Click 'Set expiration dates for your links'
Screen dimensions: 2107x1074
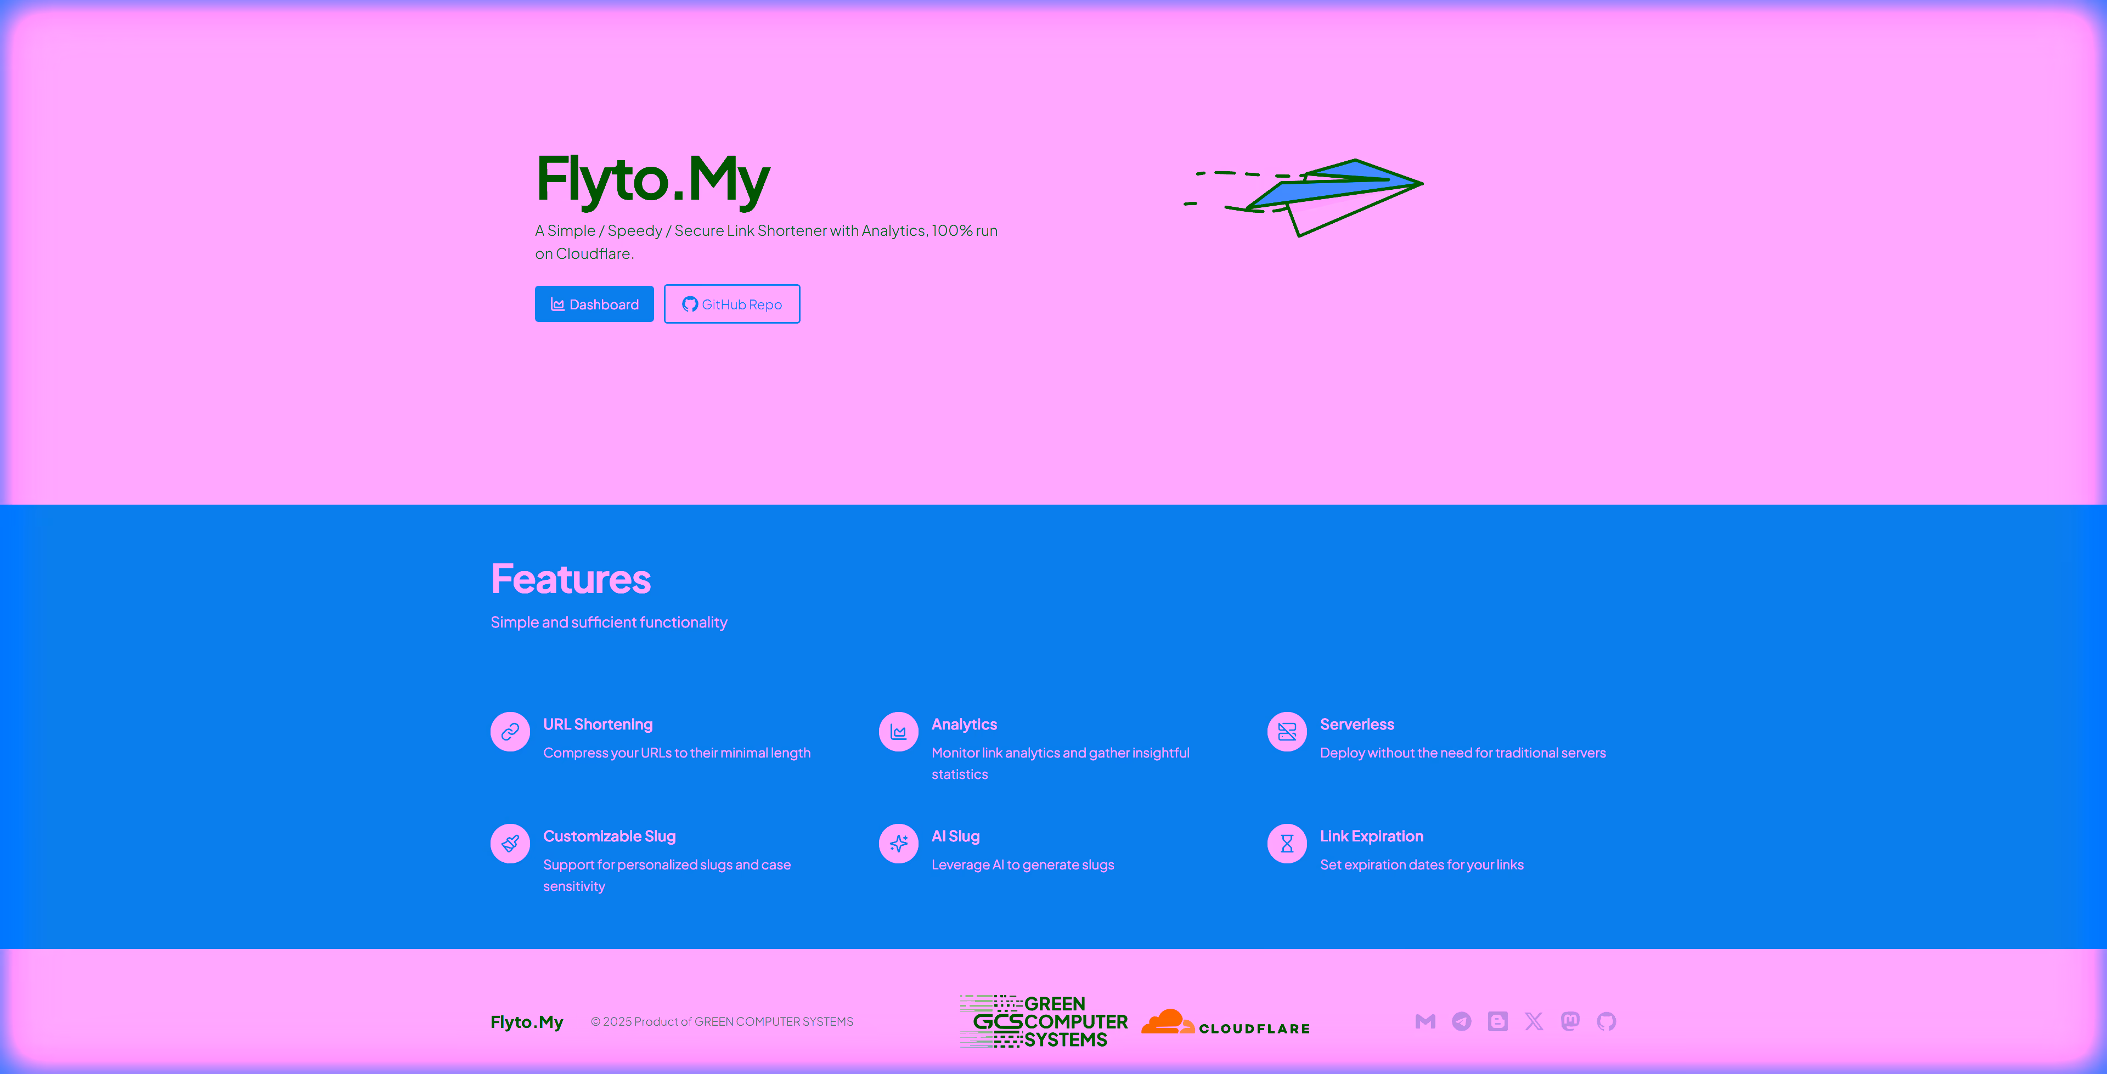coord(1422,864)
